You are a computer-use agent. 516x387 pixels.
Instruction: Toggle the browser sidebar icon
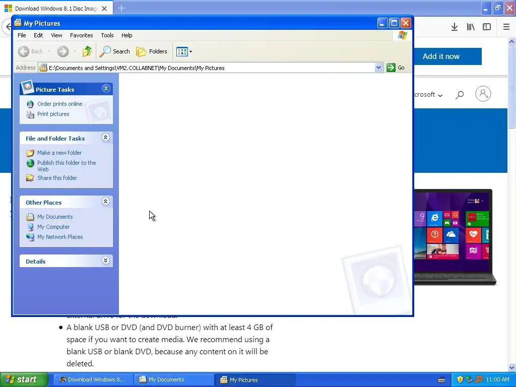487,27
